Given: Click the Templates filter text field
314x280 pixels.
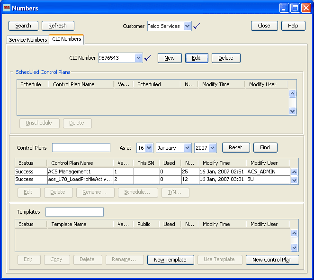Looking at the screenshot, I should tap(74, 212).
